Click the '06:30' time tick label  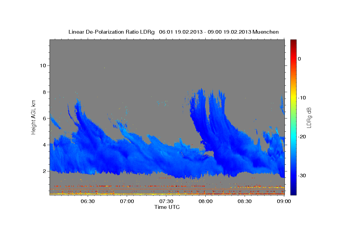[88, 202]
